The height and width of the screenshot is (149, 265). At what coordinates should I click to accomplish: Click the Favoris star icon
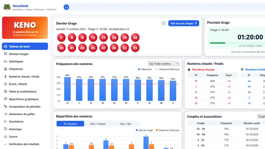[x=6, y=136]
